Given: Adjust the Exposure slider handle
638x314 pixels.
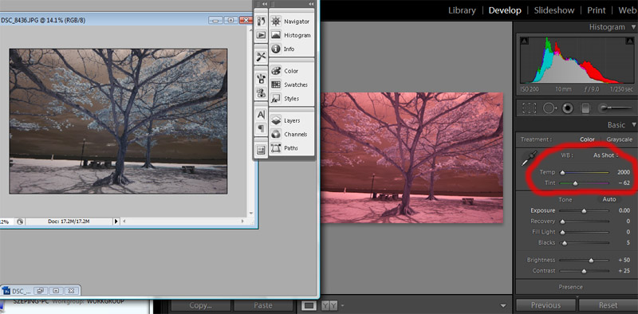Looking at the screenshot, I should [585, 211].
